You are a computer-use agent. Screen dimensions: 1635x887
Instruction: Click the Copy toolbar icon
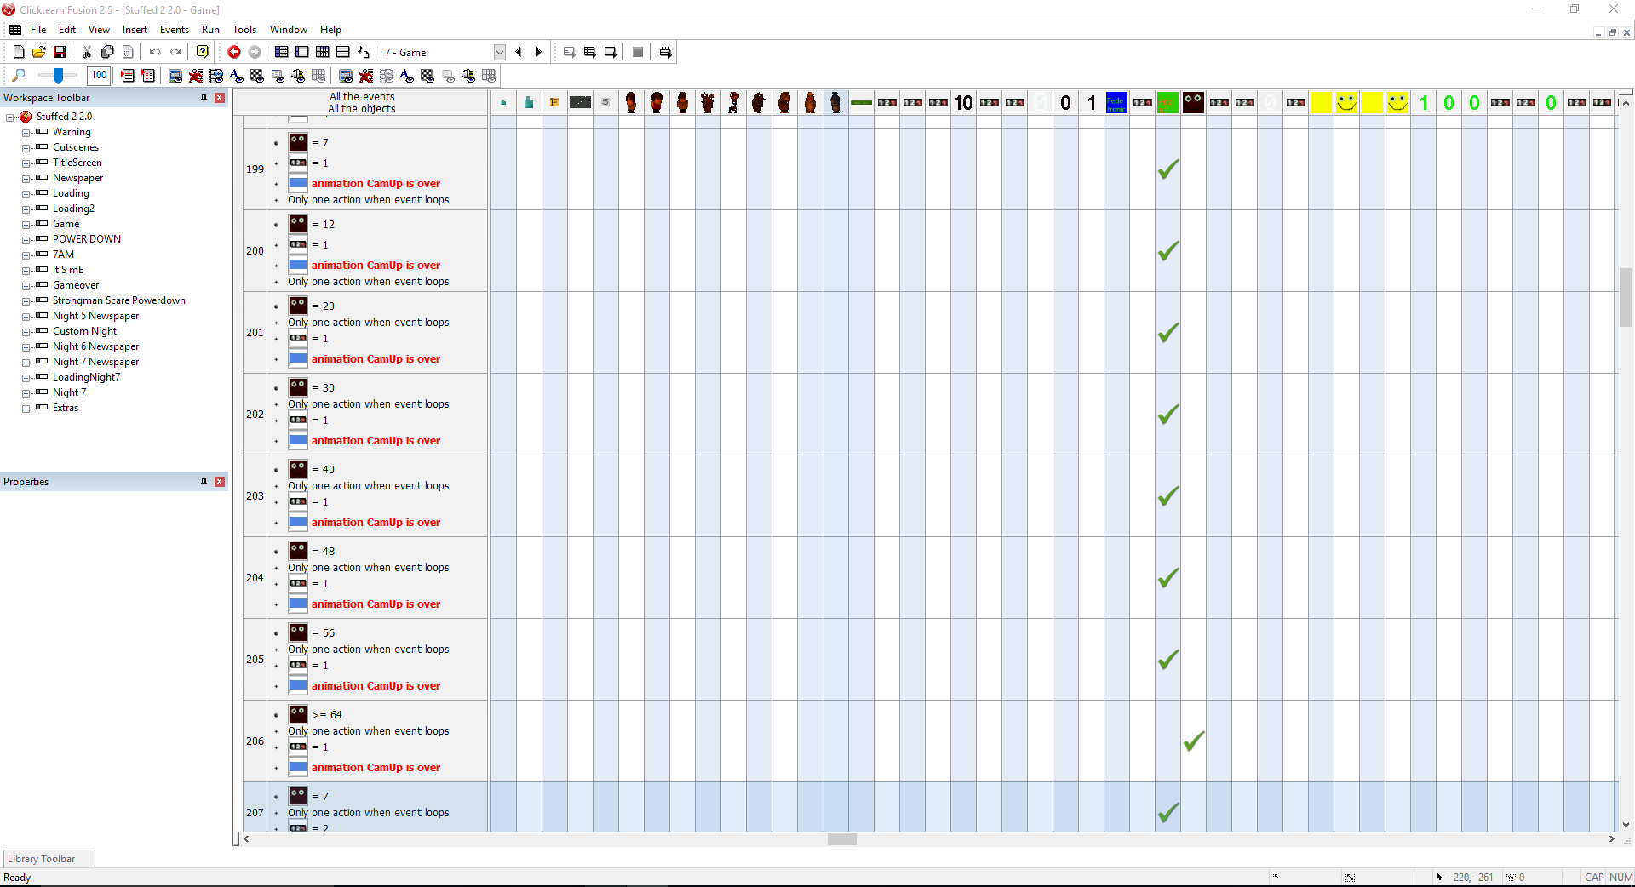pyautogui.click(x=107, y=52)
